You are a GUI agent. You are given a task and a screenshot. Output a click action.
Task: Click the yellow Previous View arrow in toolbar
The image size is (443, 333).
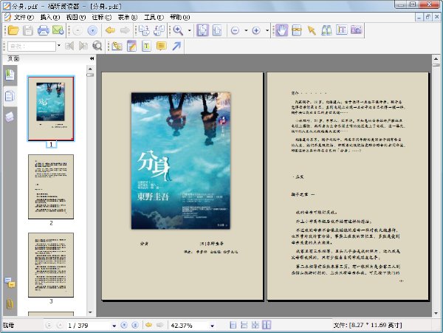coord(110,30)
